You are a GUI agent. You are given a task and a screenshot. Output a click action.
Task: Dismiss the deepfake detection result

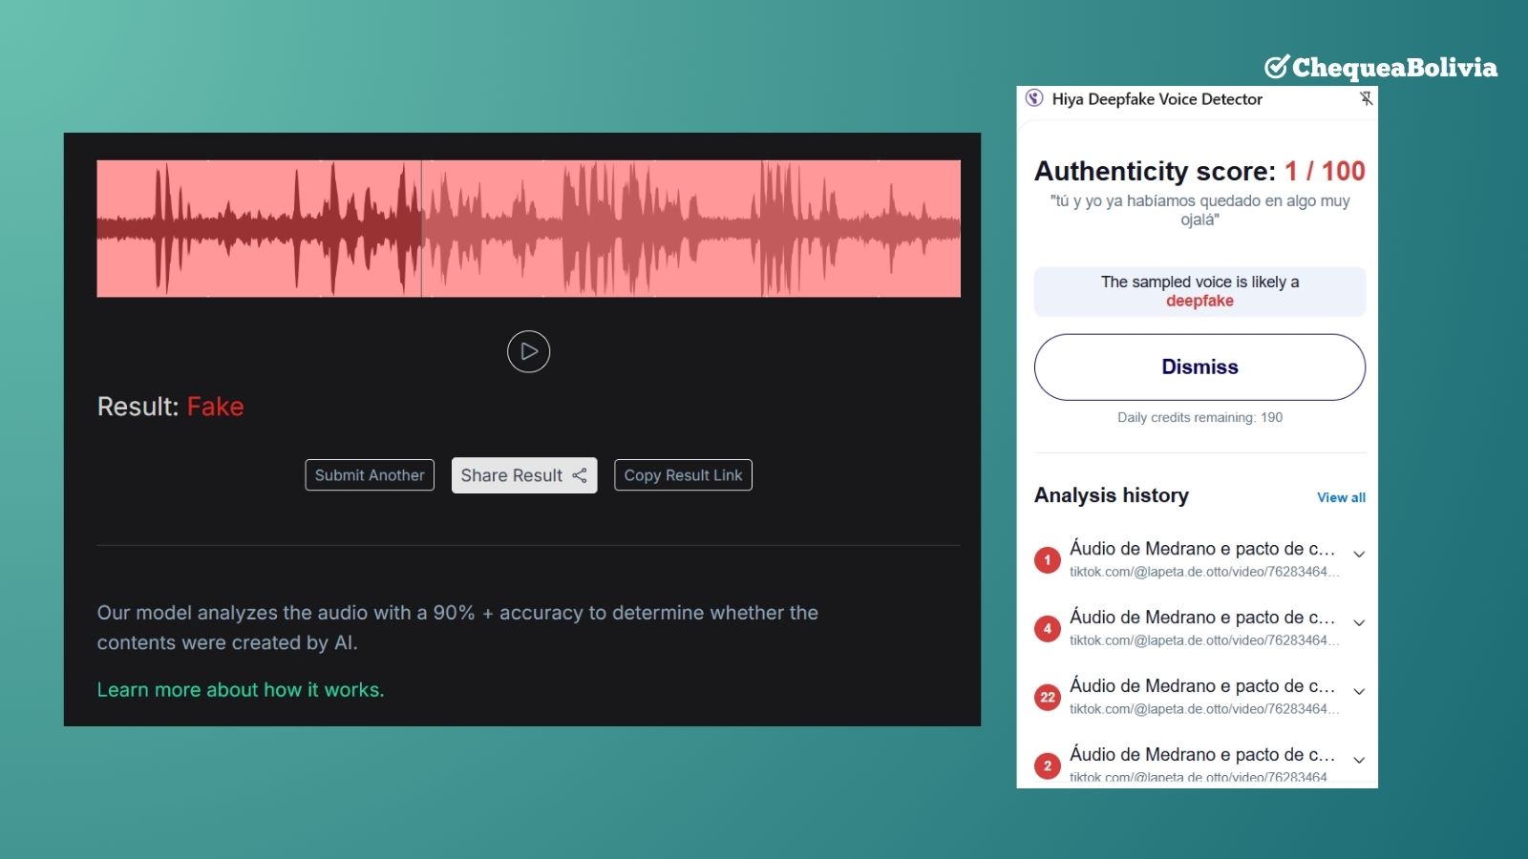[x=1199, y=367]
